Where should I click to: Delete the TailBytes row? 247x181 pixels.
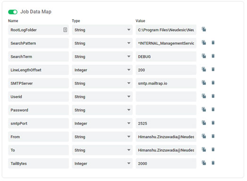(x=213, y=163)
